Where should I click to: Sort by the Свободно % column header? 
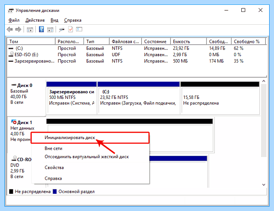[248, 41]
